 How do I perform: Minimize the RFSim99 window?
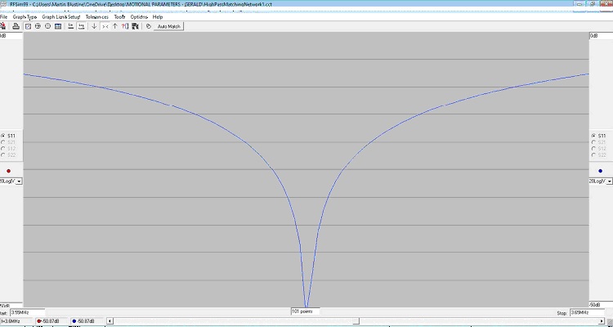click(581, 3)
